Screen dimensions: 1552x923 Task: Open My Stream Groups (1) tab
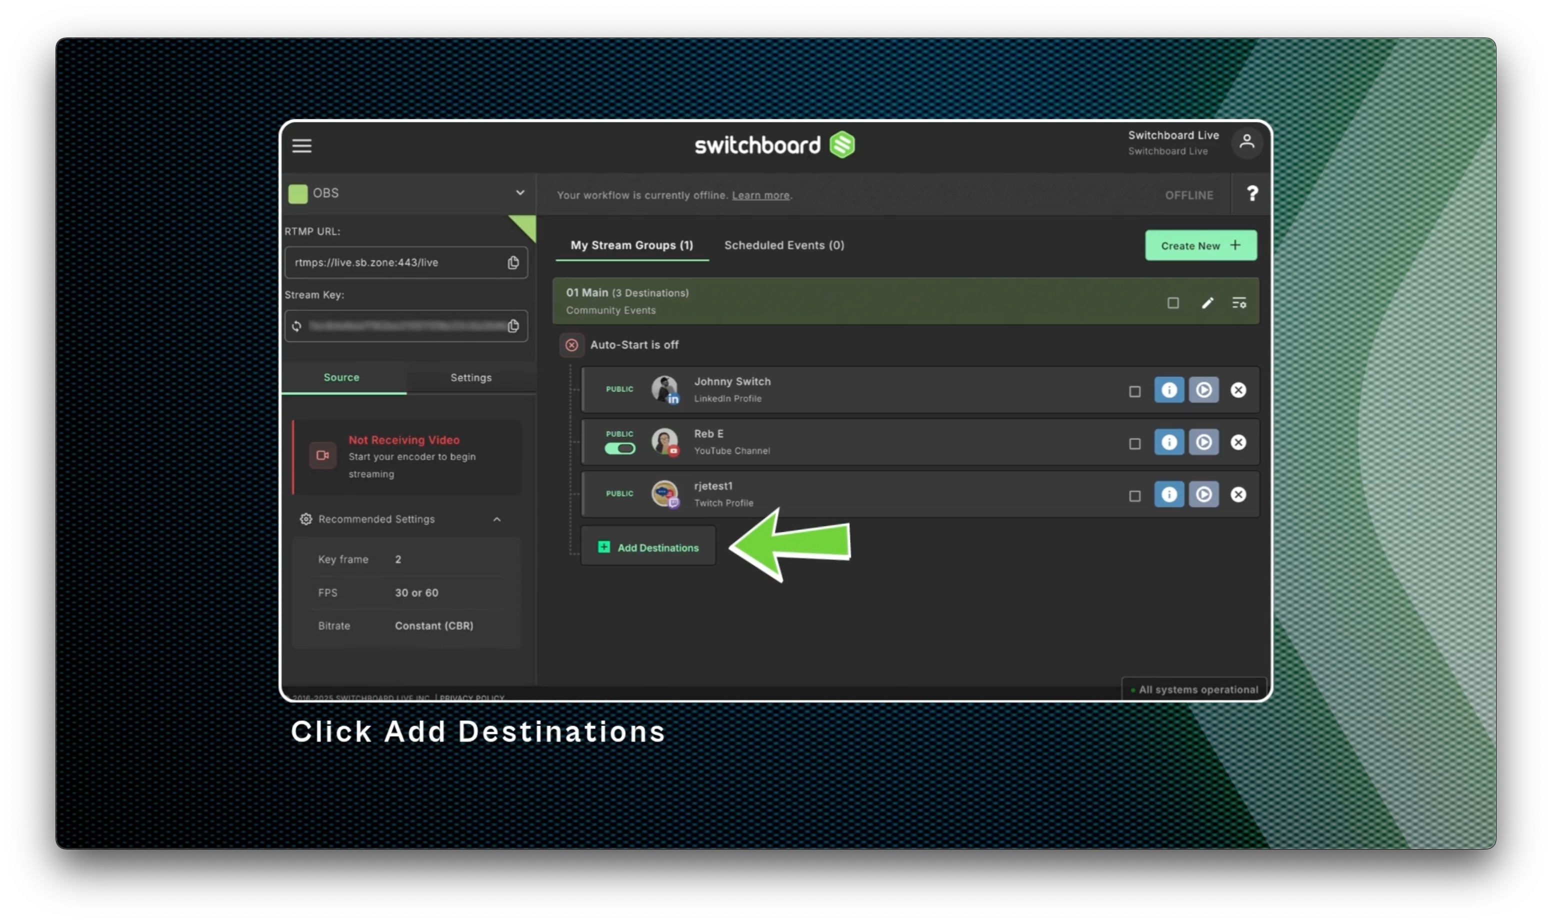click(x=631, y=245)
